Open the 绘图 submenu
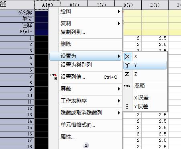This screenshot has width=181, height=149. pyautogui.click(x=85, y=12)
